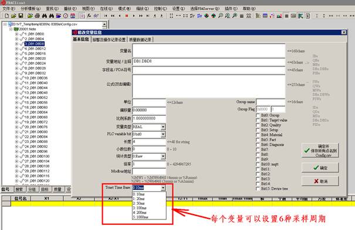Select the 3: 100ms option
Viewport: 355px width, 230px height.
coord(149,208)
